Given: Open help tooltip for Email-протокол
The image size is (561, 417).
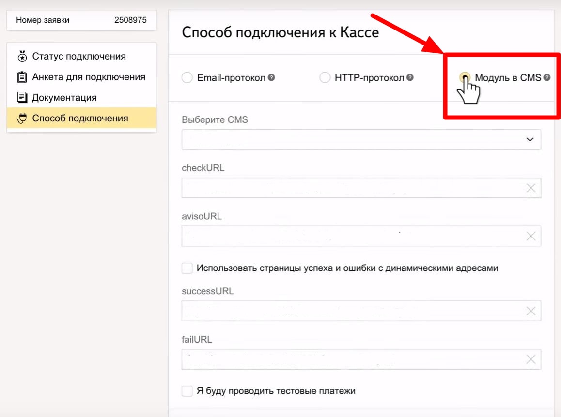Looking at the screenshot, I should [272, 77].
